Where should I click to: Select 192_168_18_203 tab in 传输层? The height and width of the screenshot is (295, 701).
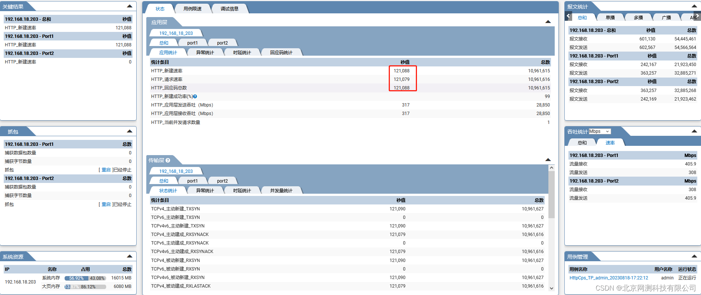(x=176, y=171)
